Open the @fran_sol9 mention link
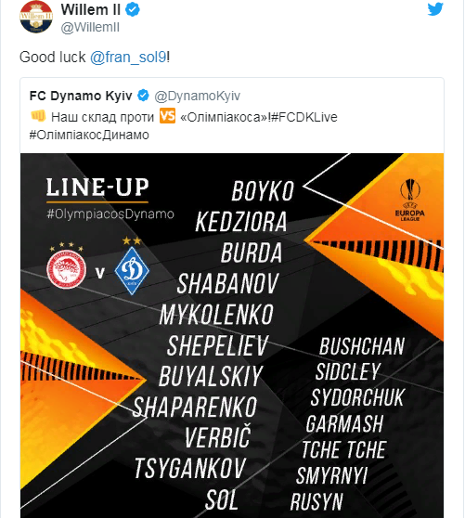 tap(128, 57)
